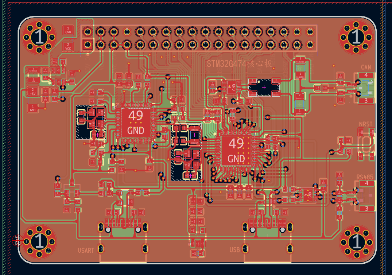This screenshot has height=275, width=392.
Task: Click the 'USB' silkscreen label
Action: [234, 250]
